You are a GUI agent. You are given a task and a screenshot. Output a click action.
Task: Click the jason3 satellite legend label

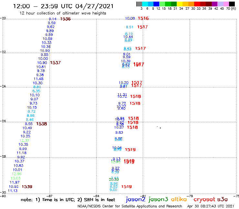coord(158,199)
